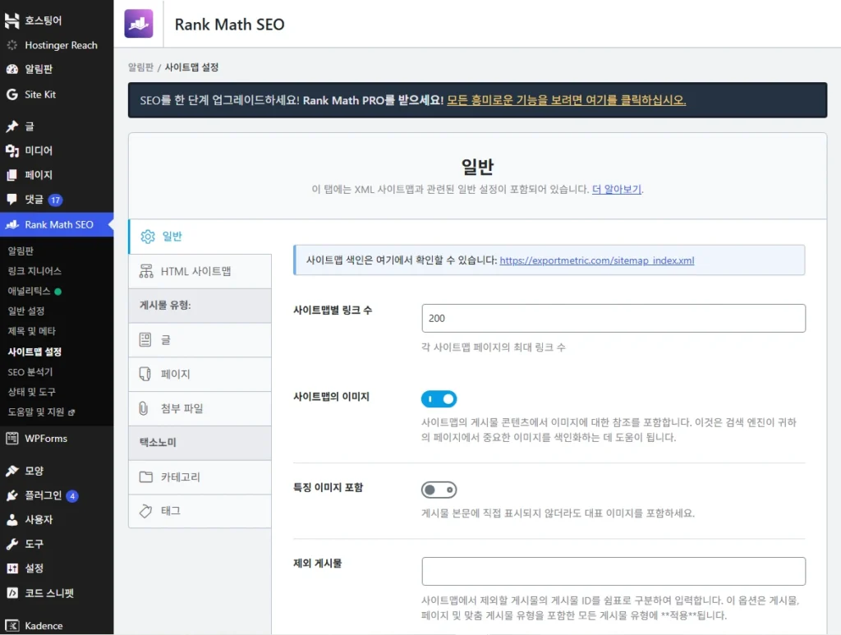
Task: Click the gear icon on the 일반 tab
Action: pos(148,237)
